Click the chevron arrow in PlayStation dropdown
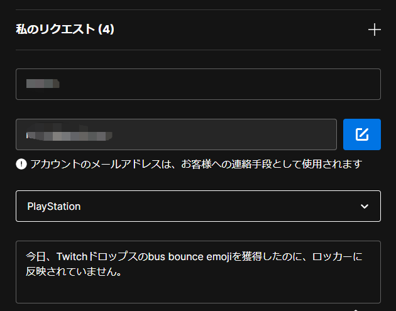 tap(364, 206)
